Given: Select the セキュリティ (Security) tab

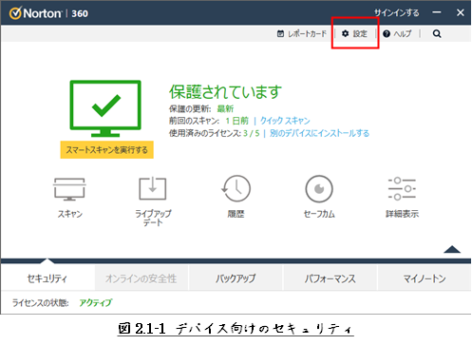Looking at the screenshot, I should pos(47,278).
